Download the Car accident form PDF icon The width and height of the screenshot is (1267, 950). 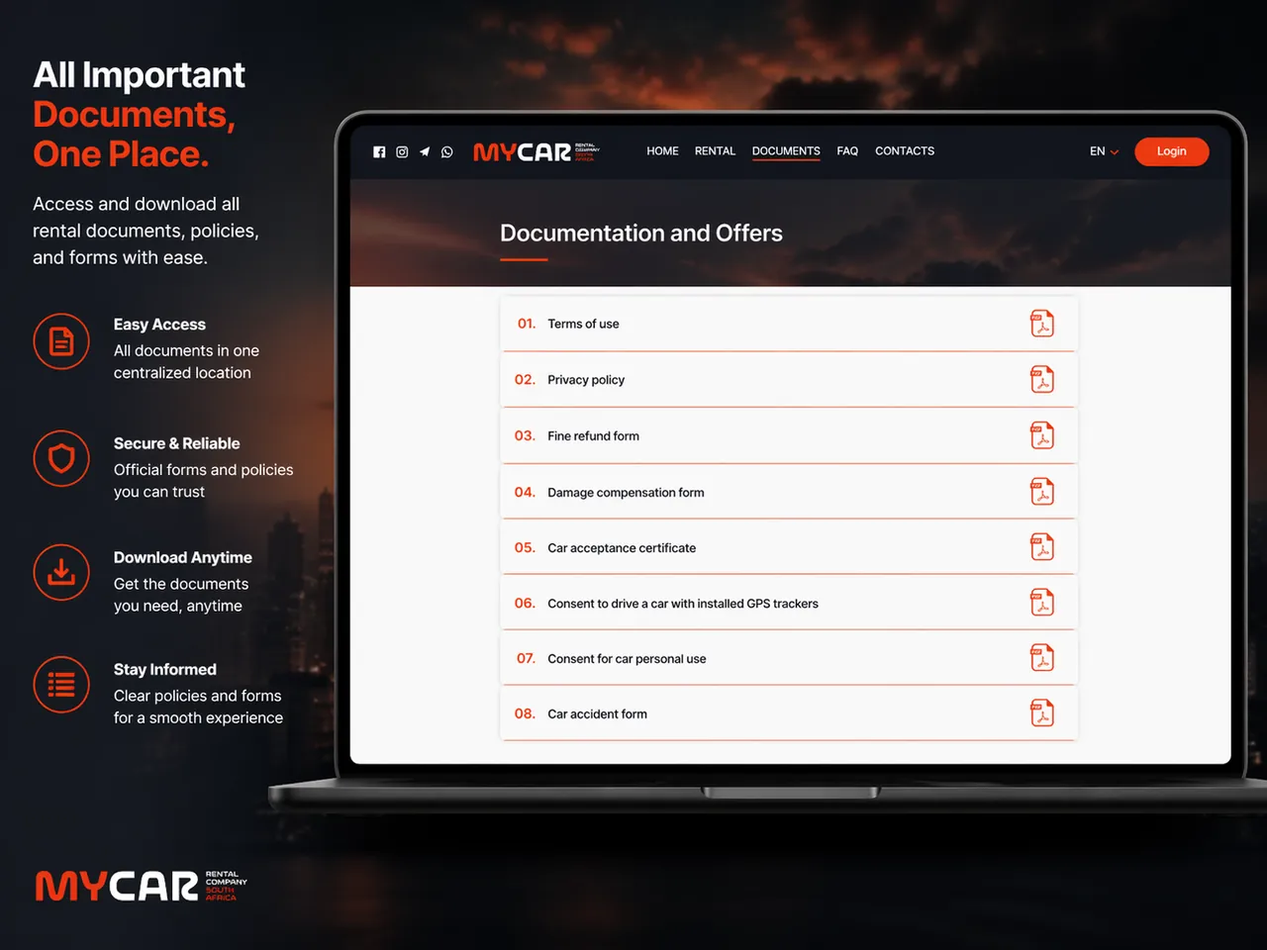coord(1042,713)
